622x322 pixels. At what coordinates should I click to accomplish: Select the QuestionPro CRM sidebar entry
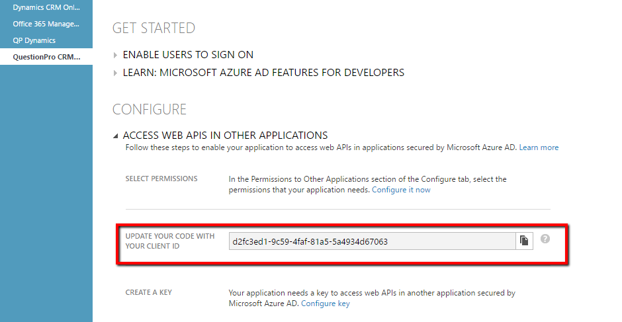46,57
